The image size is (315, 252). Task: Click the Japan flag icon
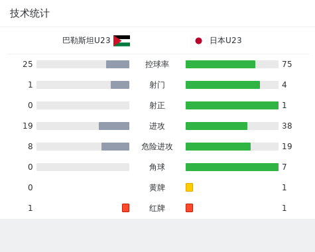click(x=198, y=40)
